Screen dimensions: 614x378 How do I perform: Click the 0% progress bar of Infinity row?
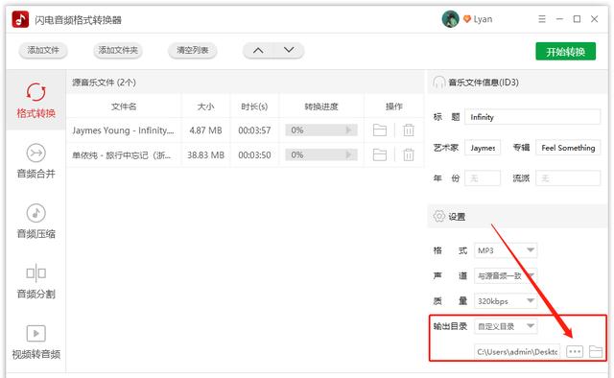[321, 130]
